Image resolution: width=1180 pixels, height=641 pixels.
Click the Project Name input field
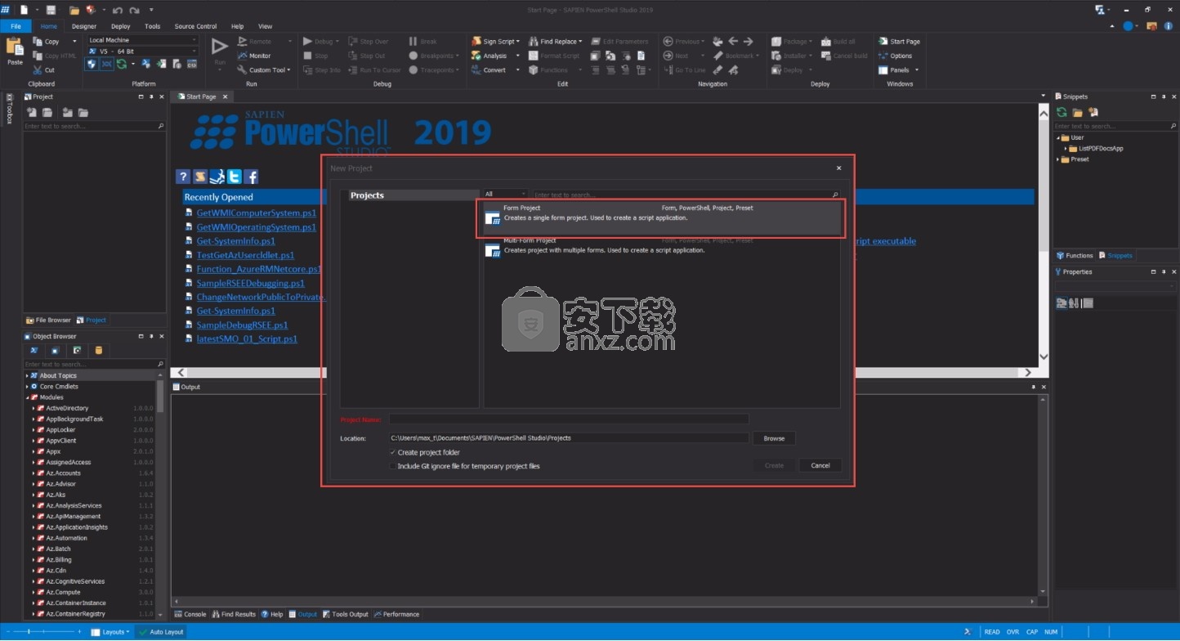coord(569,419)
